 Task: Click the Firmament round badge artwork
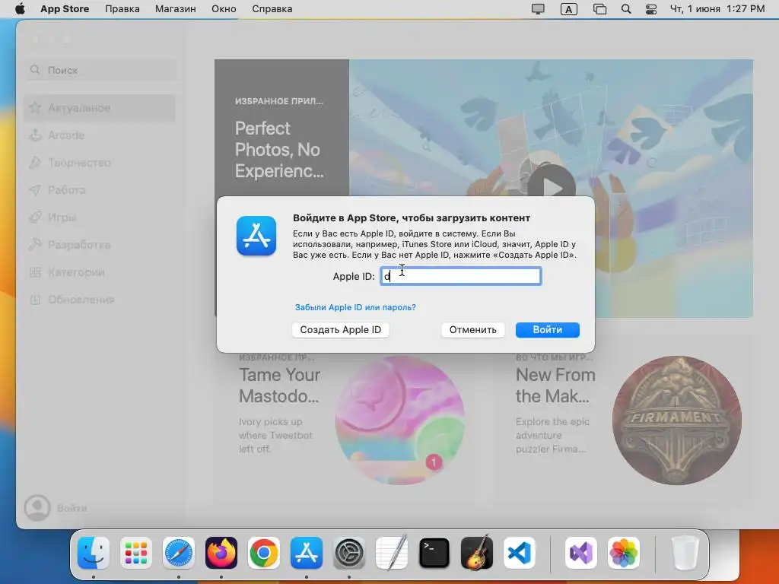[x=677, y=420]
